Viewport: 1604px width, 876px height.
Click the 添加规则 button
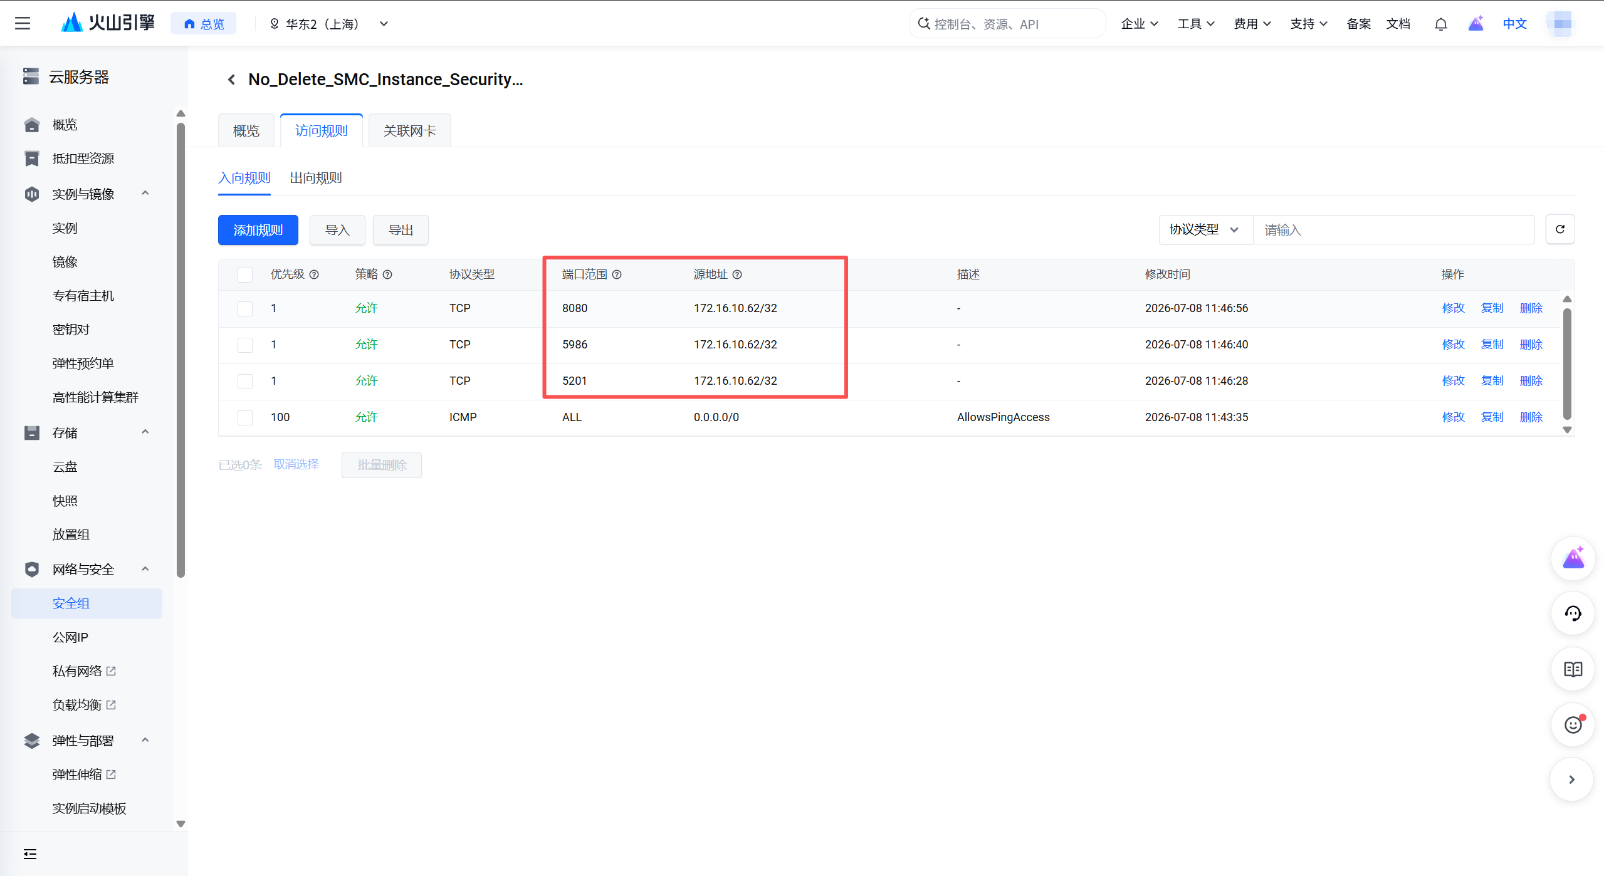click(258, 230)
